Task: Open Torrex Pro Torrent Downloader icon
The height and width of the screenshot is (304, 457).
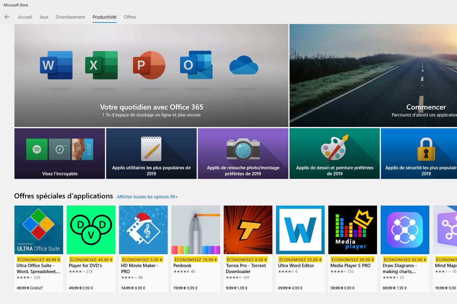Action: (248, 230)
